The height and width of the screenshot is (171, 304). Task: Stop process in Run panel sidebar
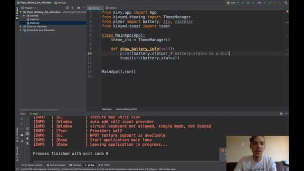(x=22, y=124)
